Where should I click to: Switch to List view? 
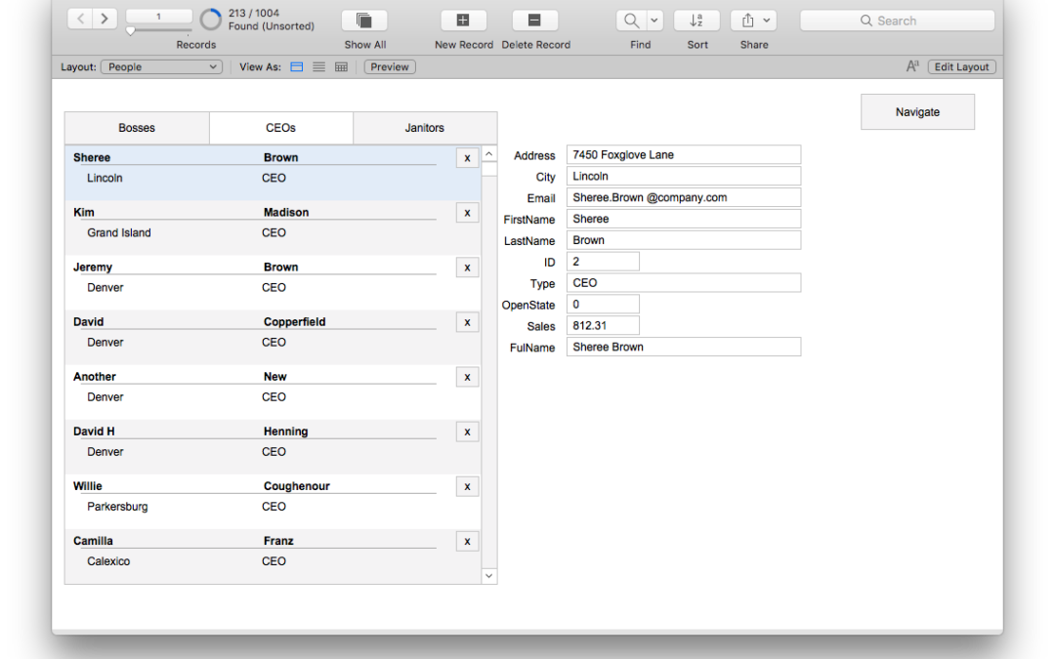point(318,66)
